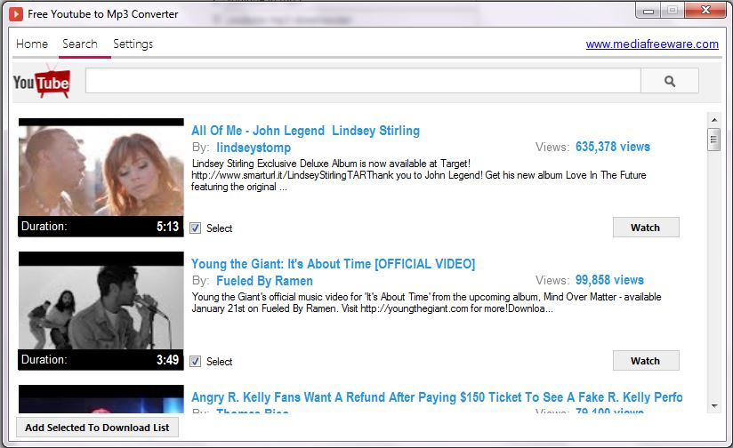733x448 pixels.
Task: Watch the Young the Giant video
Action: 646,361
